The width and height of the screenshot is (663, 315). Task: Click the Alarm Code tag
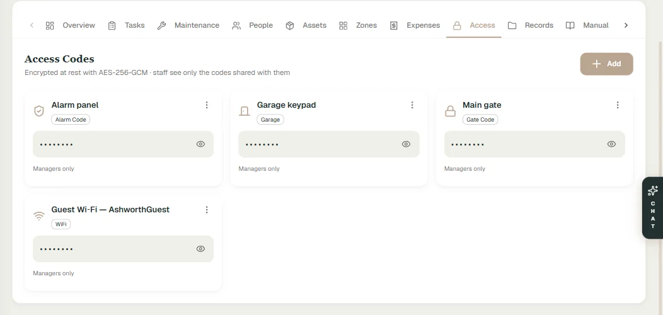point(71,120)
